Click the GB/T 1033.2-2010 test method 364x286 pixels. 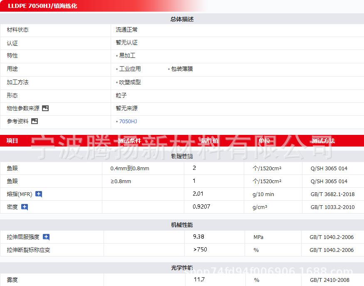point(332,207)
